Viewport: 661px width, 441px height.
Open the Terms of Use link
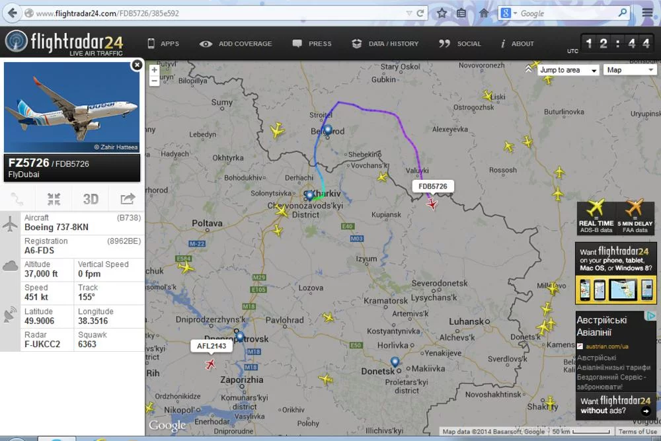[637, 431]
